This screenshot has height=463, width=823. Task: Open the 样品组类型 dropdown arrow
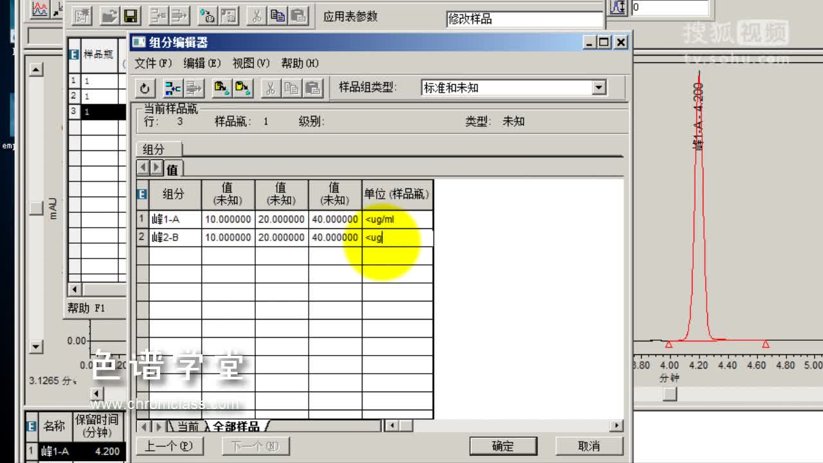click(599, 87)
